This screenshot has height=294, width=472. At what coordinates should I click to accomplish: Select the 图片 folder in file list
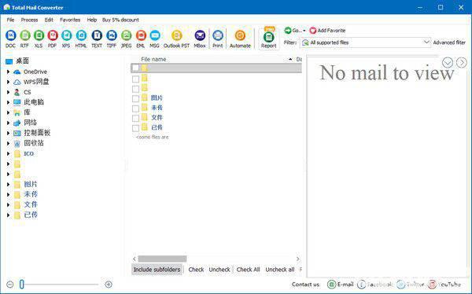(x=157, y=97)
